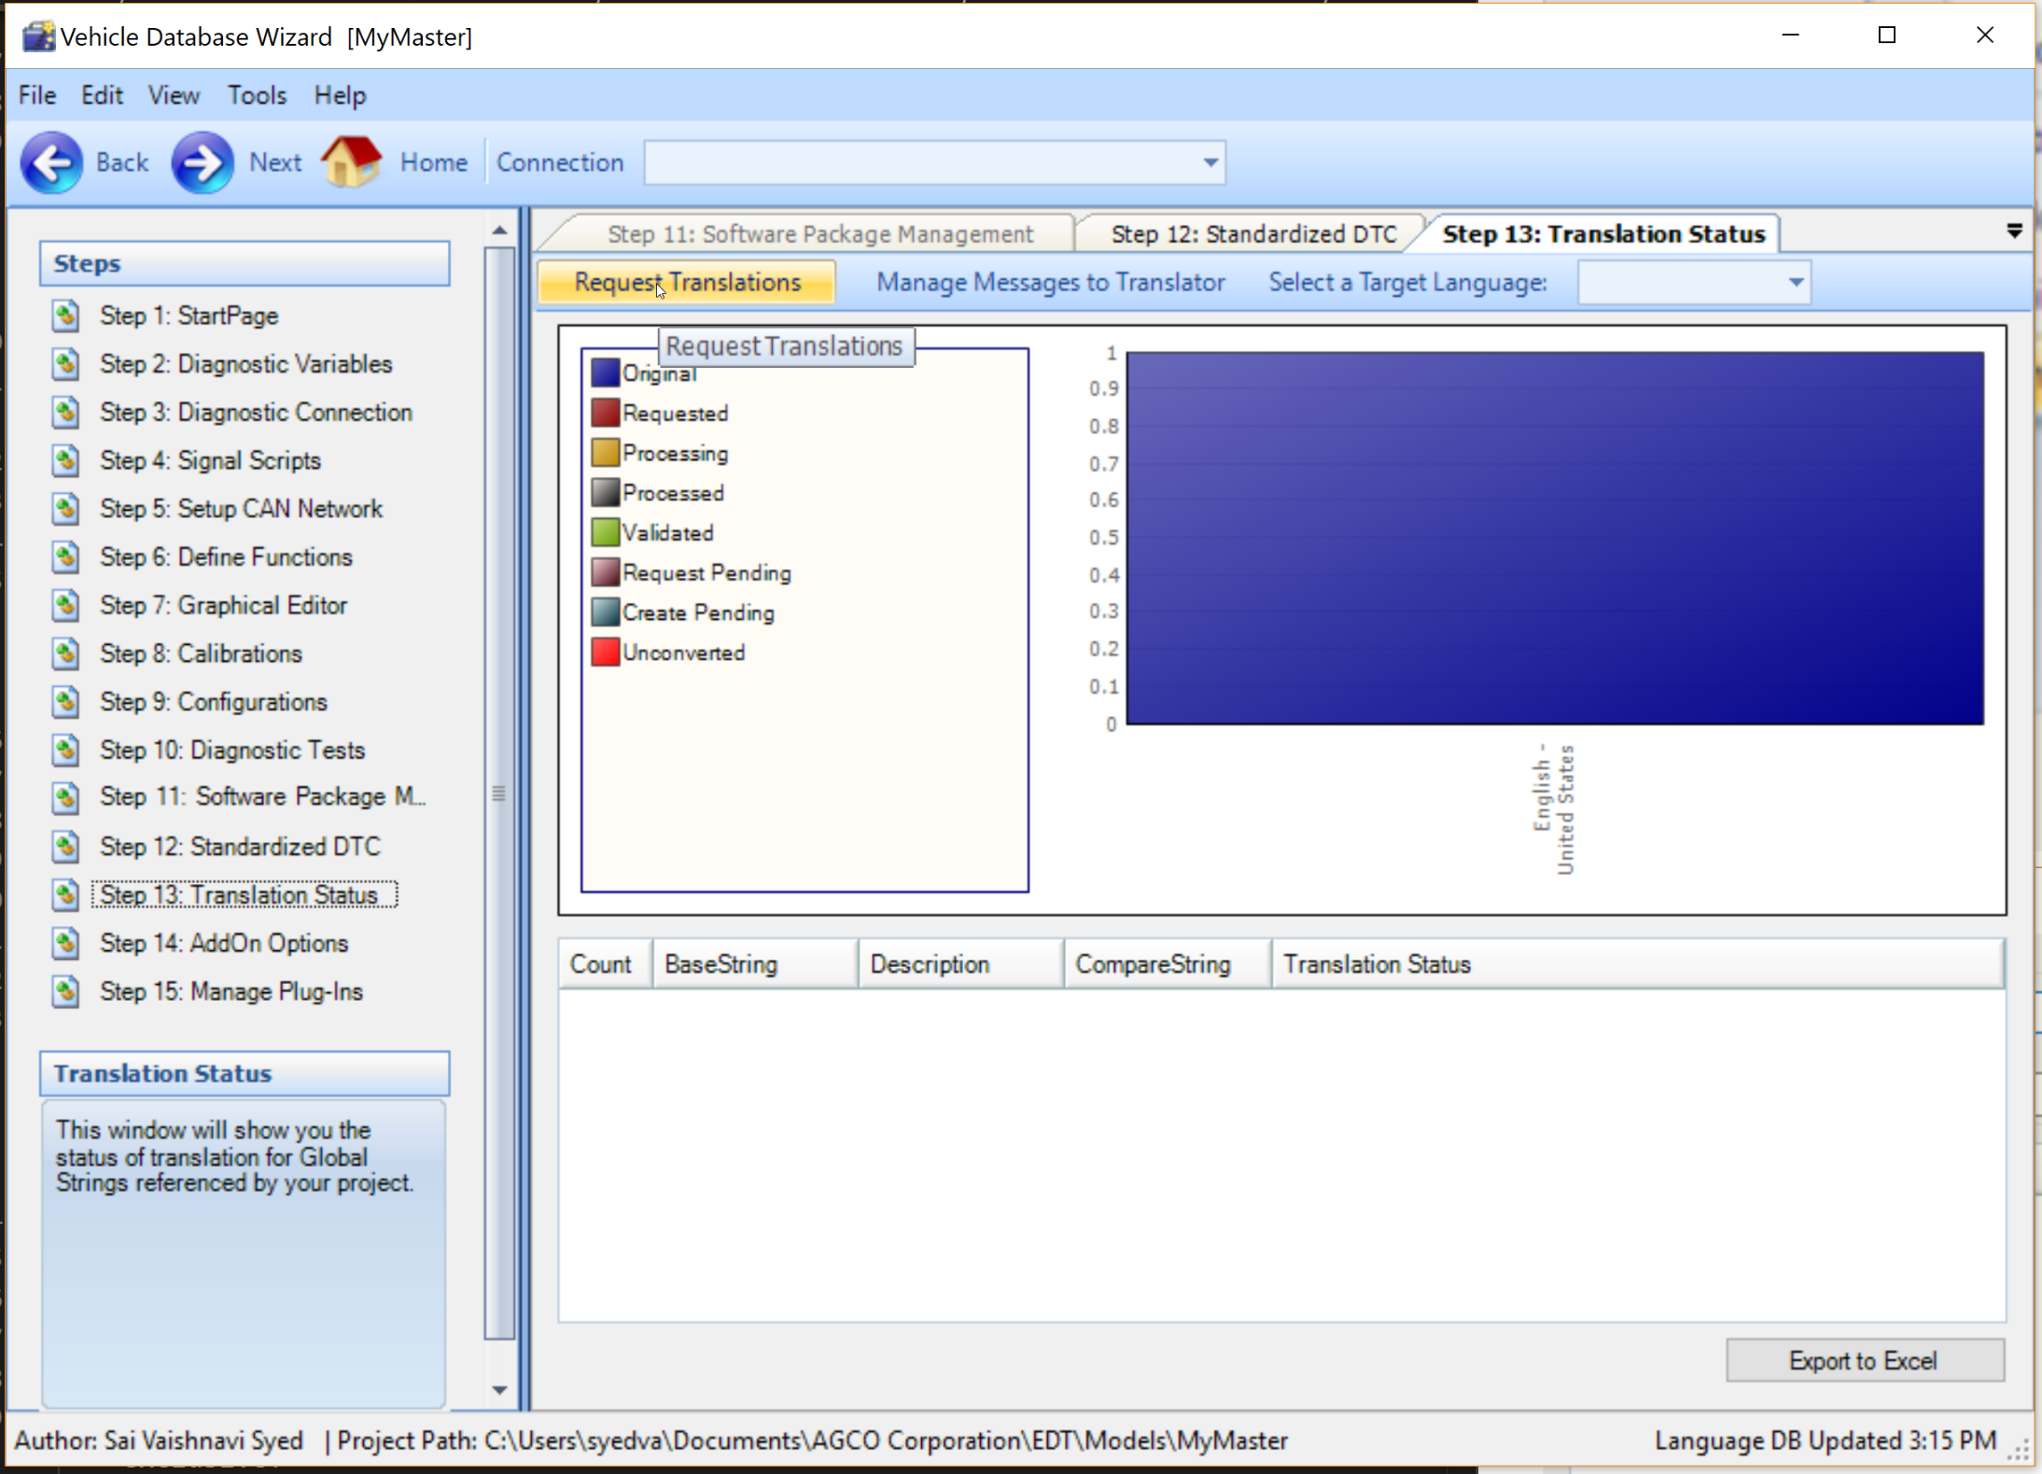2042x1474 pixels.
Task: Click the icon beside Step 5: Setup CAN Network
Action: tap(65, 509)
